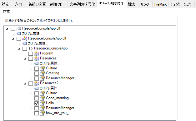Click the カスタム属性 tag icon under Resources
The height and width of the screenshot is (121, 196).
pyautogui.click(x=36, y=63)
